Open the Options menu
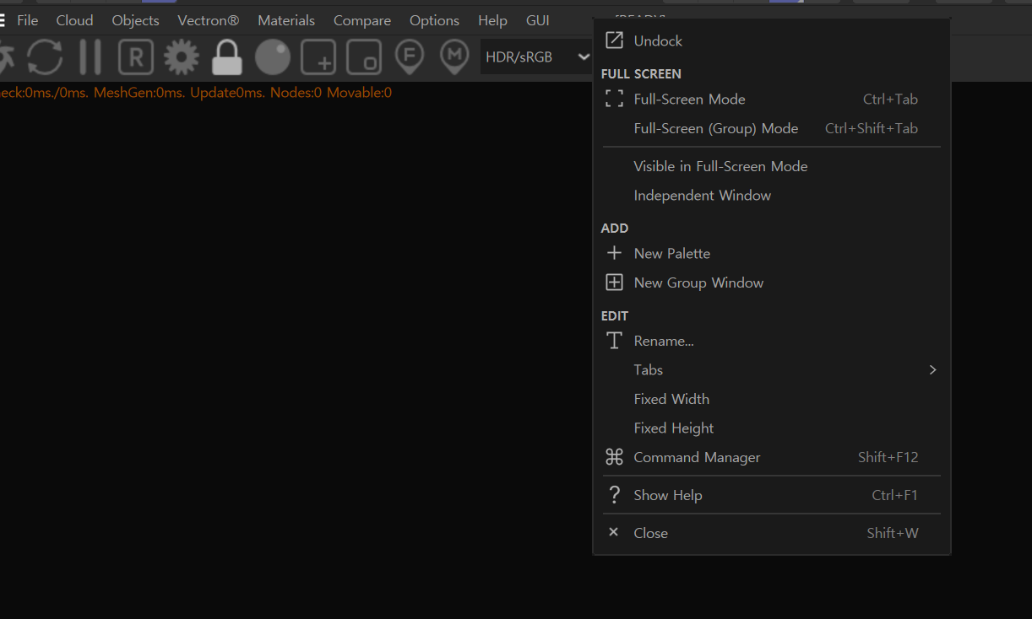The image size is (1032, 619). tap(434, 20)
